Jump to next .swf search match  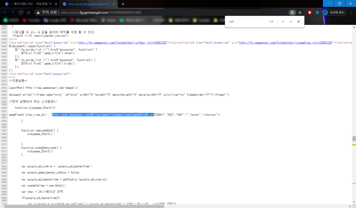[291, 22]
